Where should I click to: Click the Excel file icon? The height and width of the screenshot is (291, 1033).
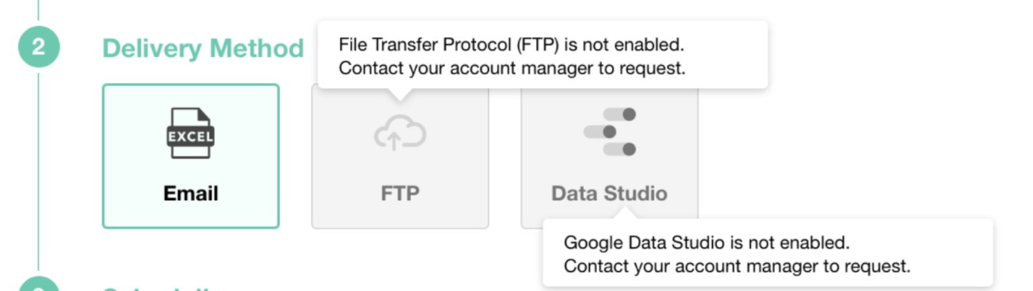point(190,133)
